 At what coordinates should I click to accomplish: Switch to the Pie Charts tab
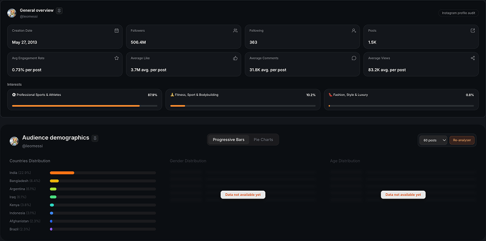tap(263, 139)
